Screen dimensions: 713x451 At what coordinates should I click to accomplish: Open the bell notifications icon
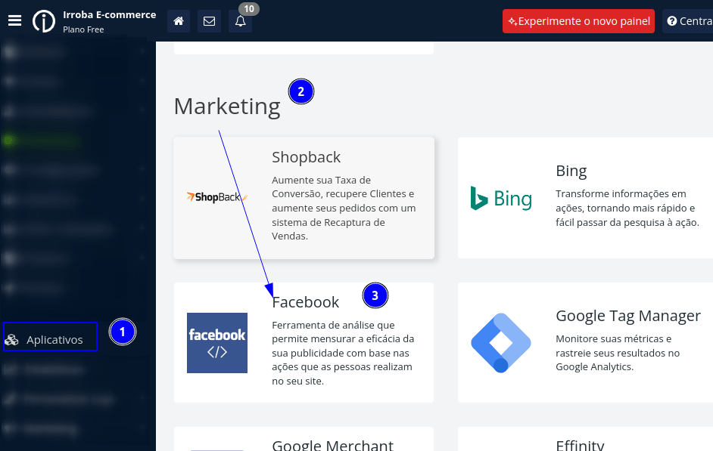point(240,21)
